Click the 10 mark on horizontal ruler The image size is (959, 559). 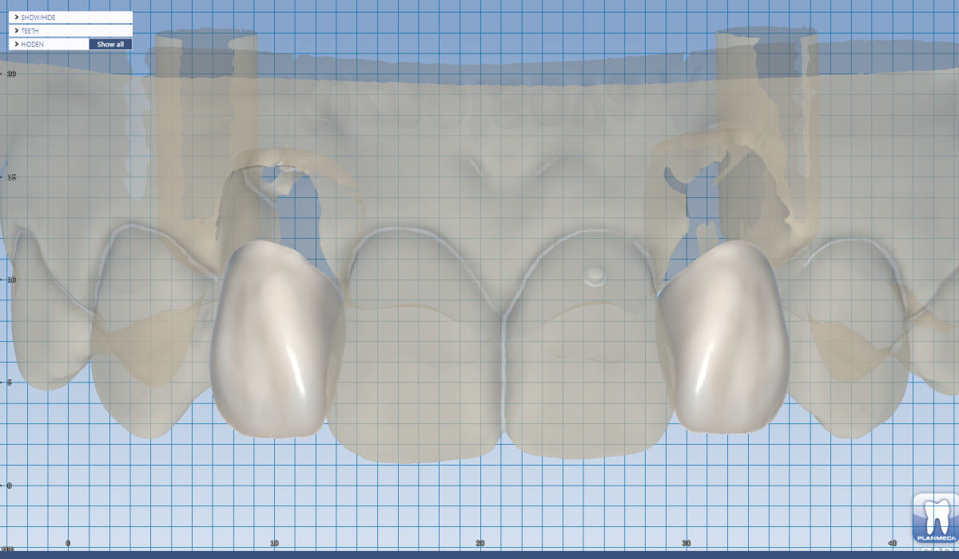pyautogui.click(x=273, y=543)
